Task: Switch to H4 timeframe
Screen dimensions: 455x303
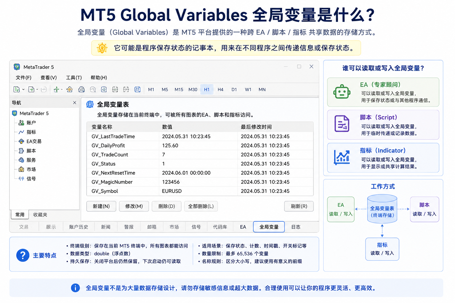Action: (x=220, y=89)
